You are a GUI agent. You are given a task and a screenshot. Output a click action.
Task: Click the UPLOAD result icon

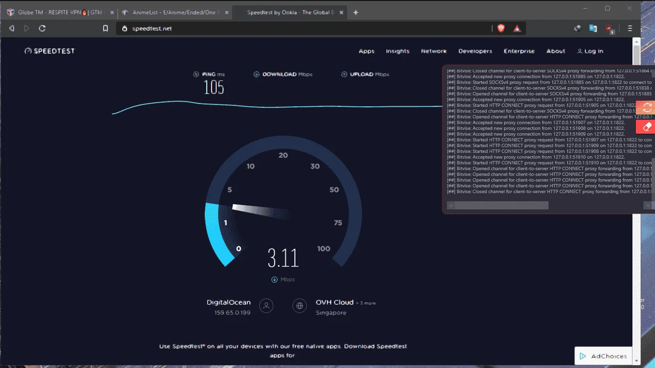pyautogui.click(x=344, y=74)
